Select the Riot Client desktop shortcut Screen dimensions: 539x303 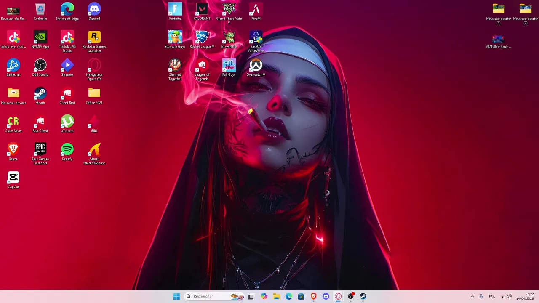tap(40, 124)
